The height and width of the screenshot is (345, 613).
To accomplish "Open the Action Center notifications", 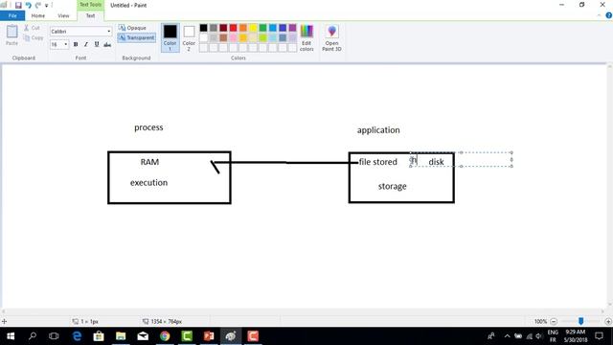I will click(599, 336).
